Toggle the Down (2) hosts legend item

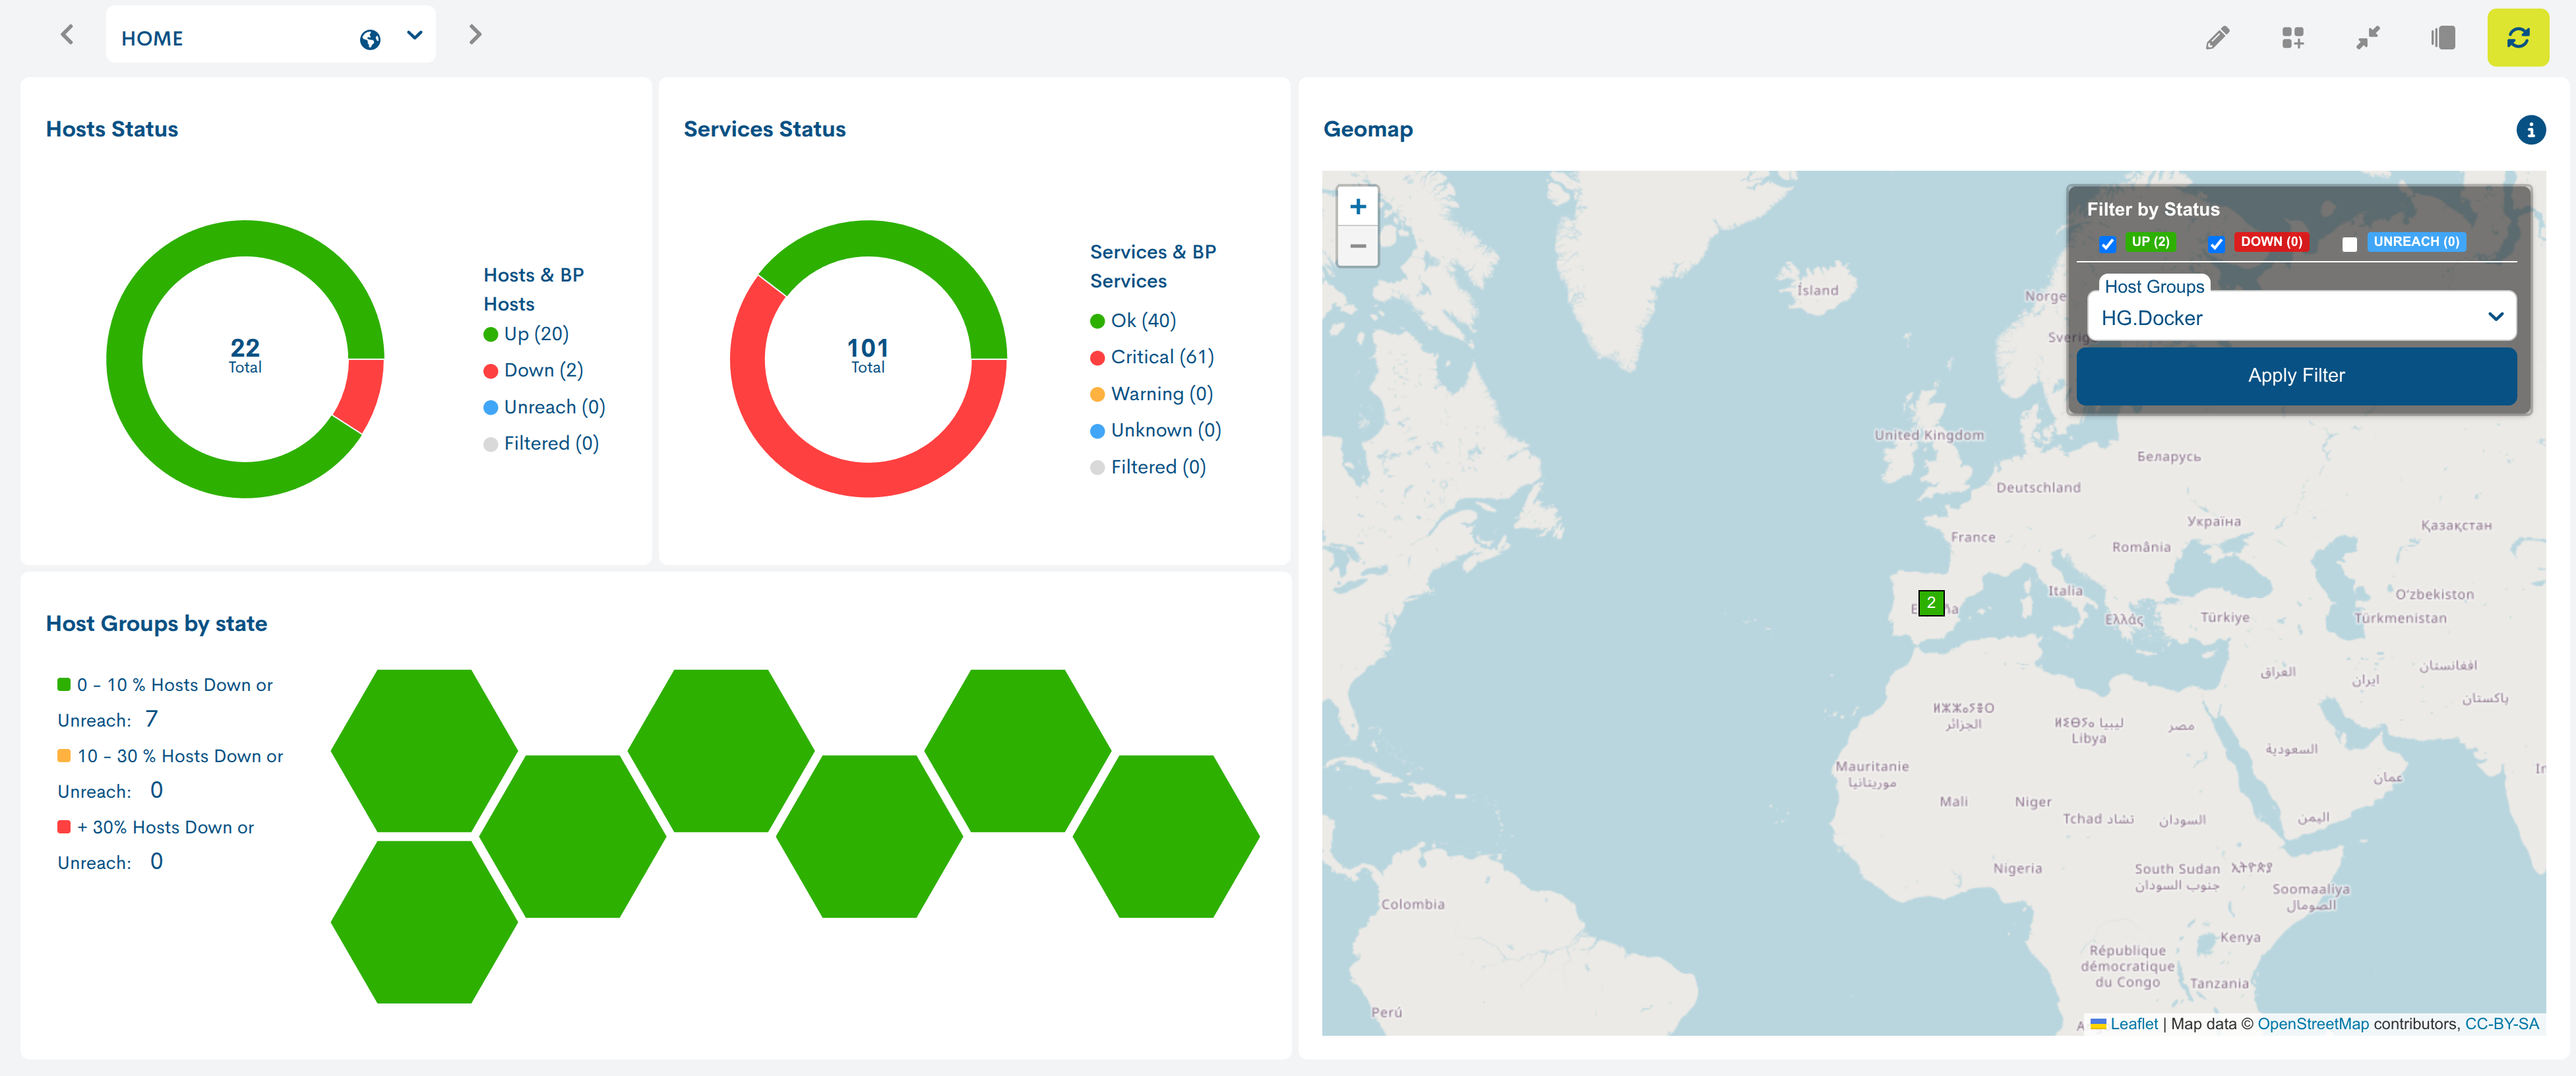[x=533, y=371]
